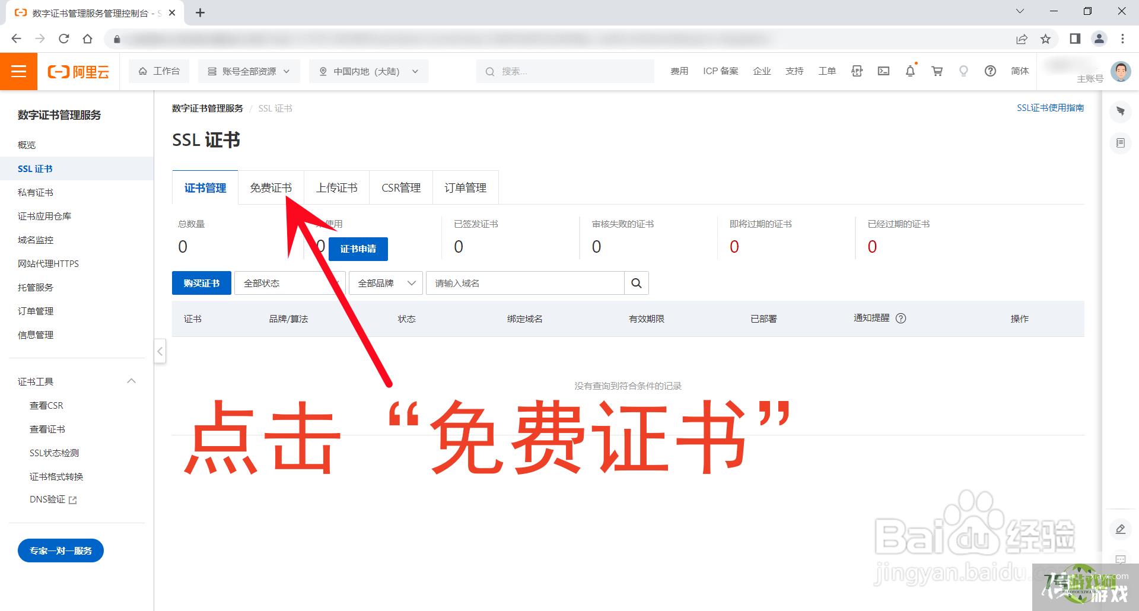Viewport: 1139px width, 611px height.
Task: Open DNS验证 external link
Action: [x=53, y=499]
